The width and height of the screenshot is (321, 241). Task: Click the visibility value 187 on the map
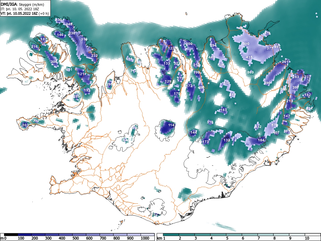(x=44, y=39)
